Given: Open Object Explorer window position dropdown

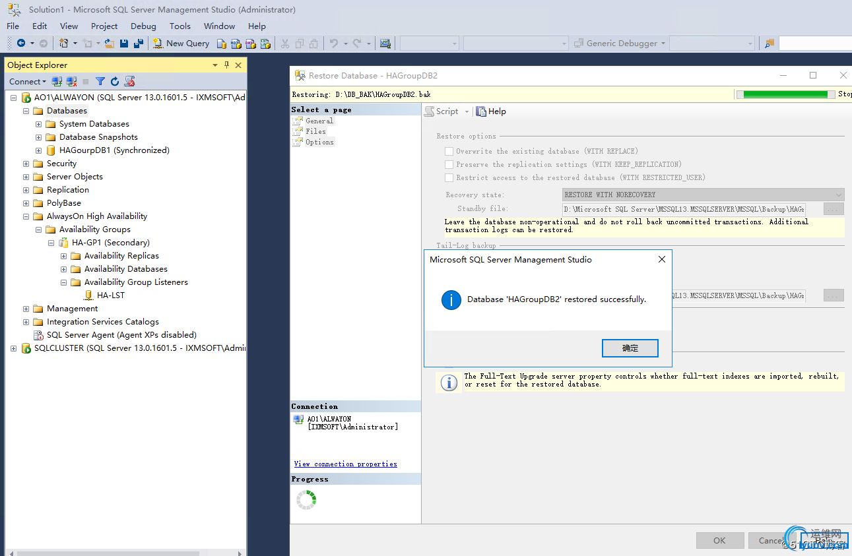Looking at the screenshot, I should coord(215,65).
